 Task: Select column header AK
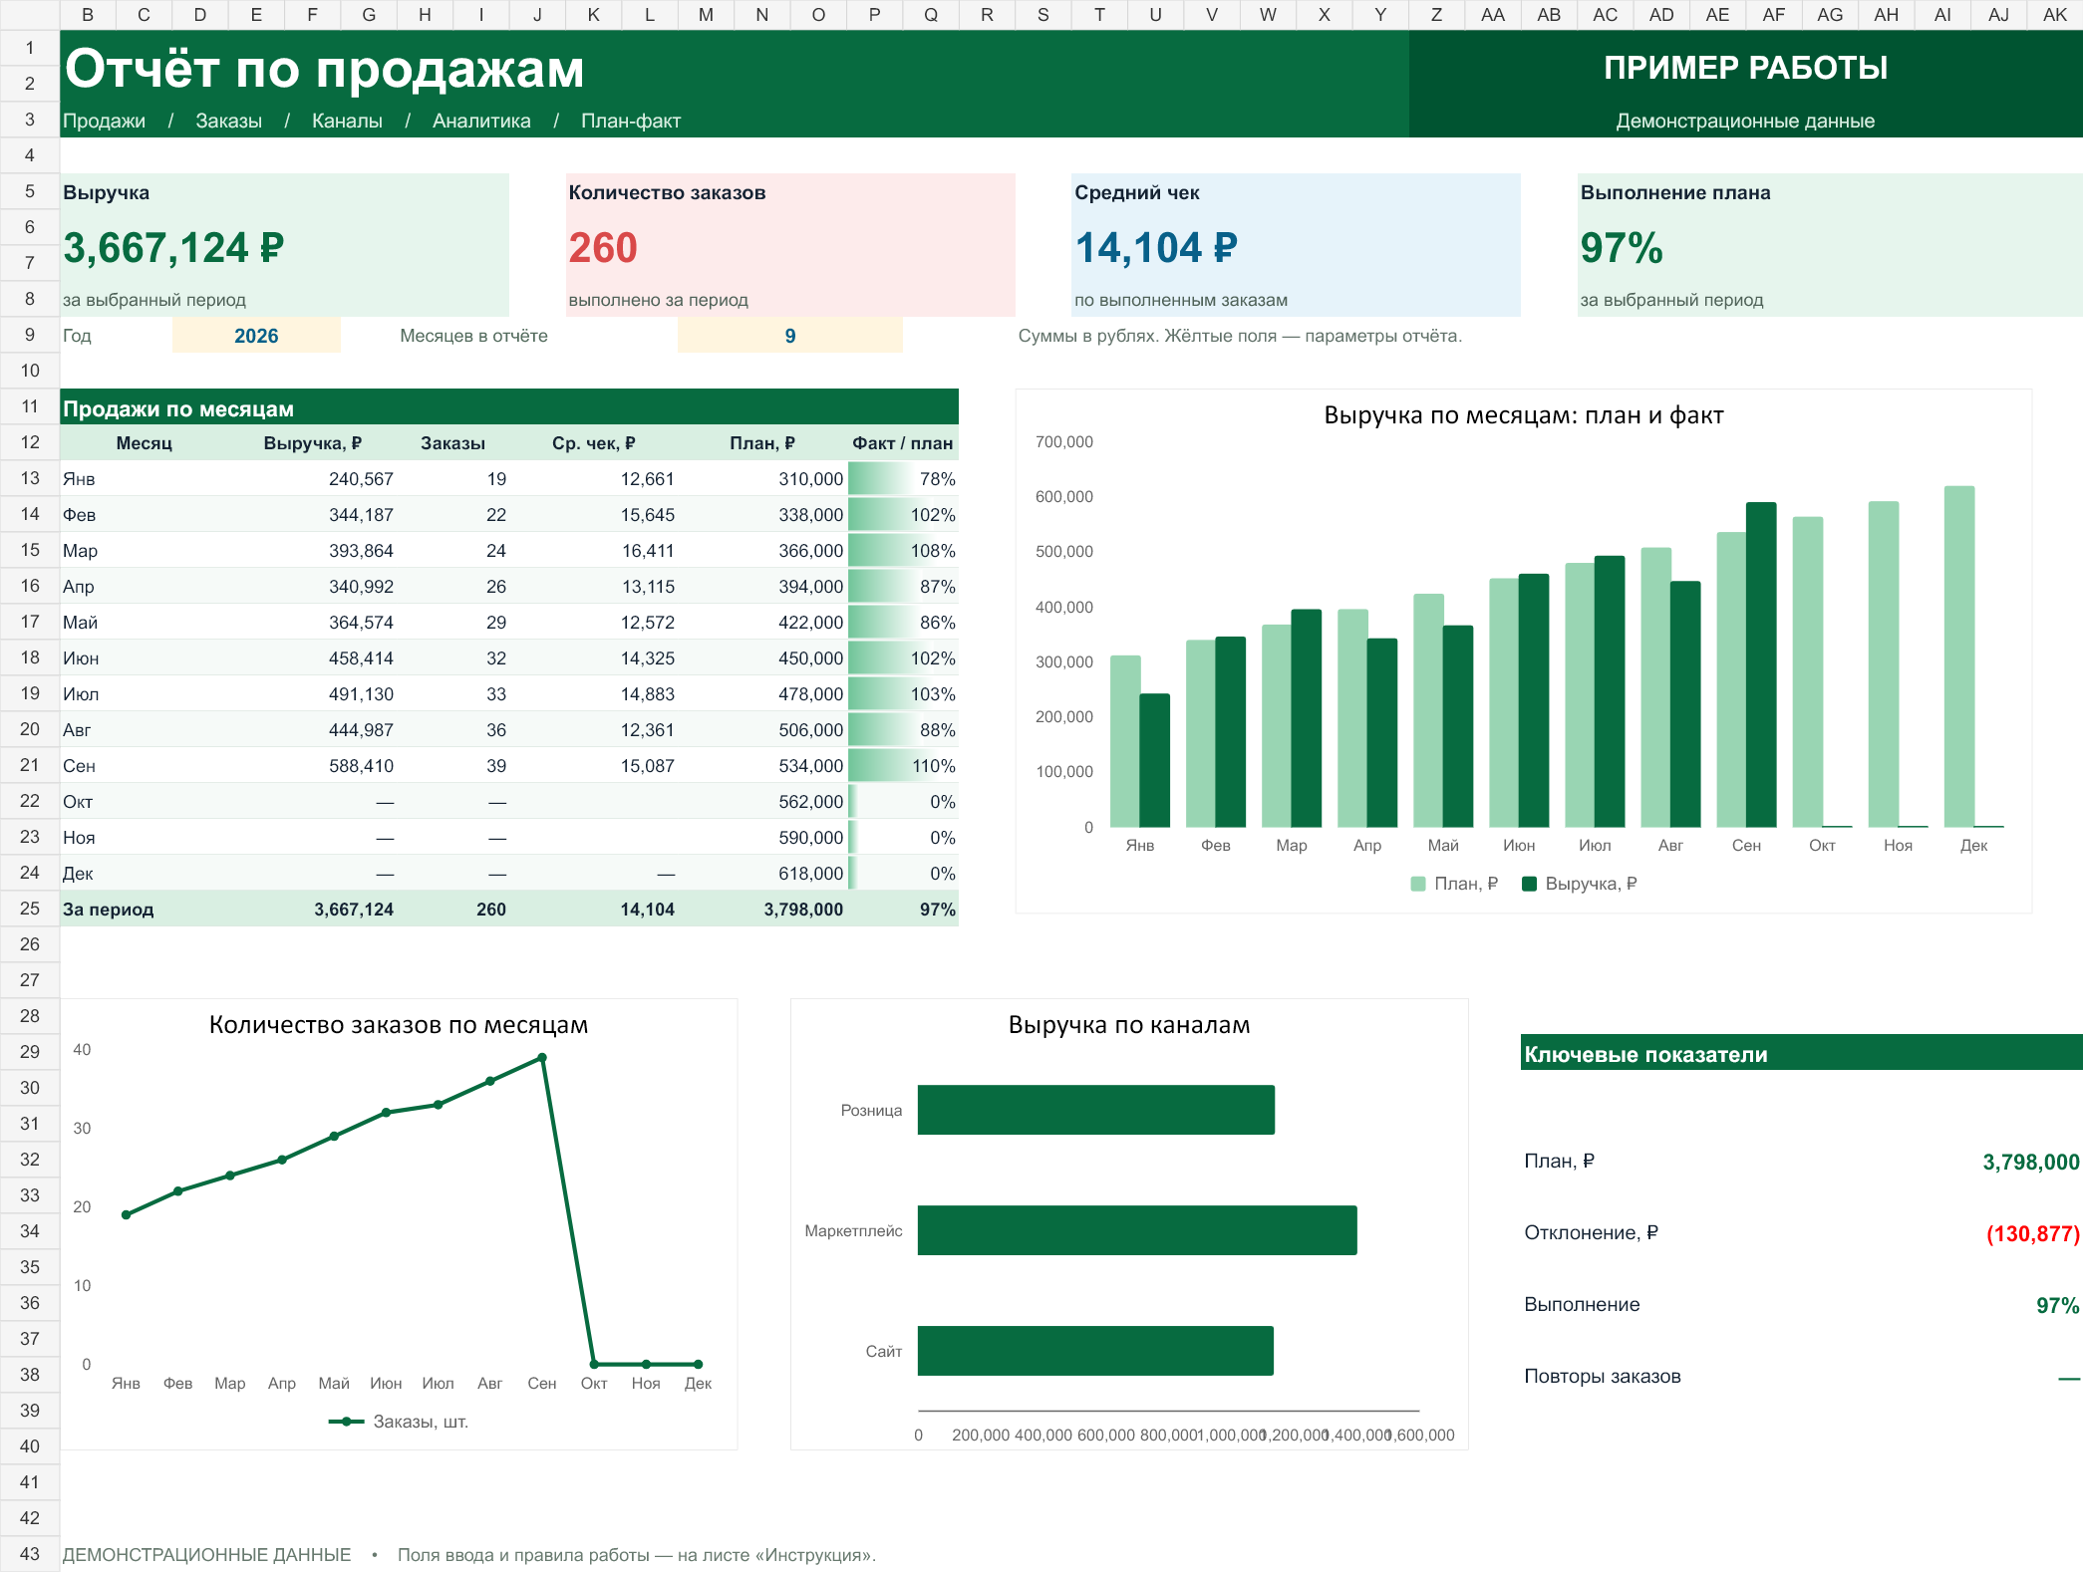[x=2055, y=15]
